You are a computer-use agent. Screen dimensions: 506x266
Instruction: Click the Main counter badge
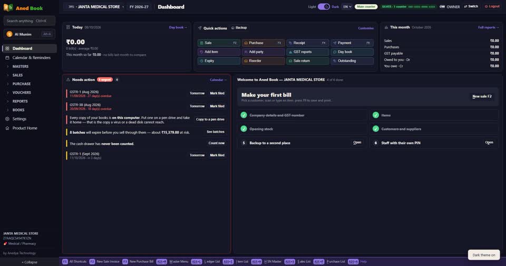(x=366, y=6)
